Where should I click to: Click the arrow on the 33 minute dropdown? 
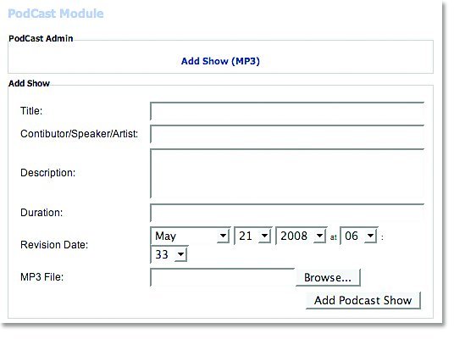coord(180,255)
